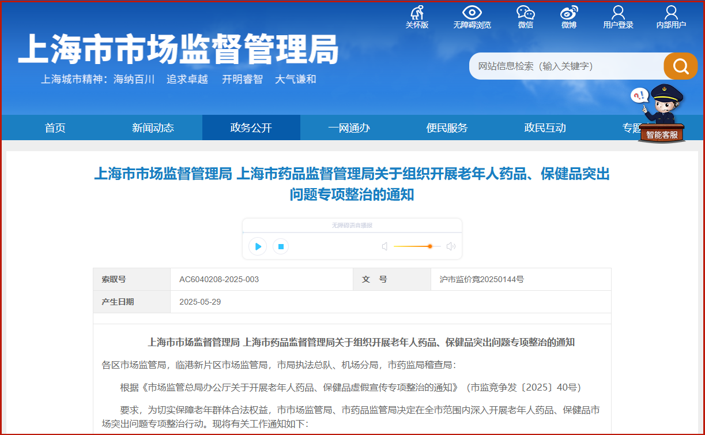Go to the 首页 home tab

(55, 127)
